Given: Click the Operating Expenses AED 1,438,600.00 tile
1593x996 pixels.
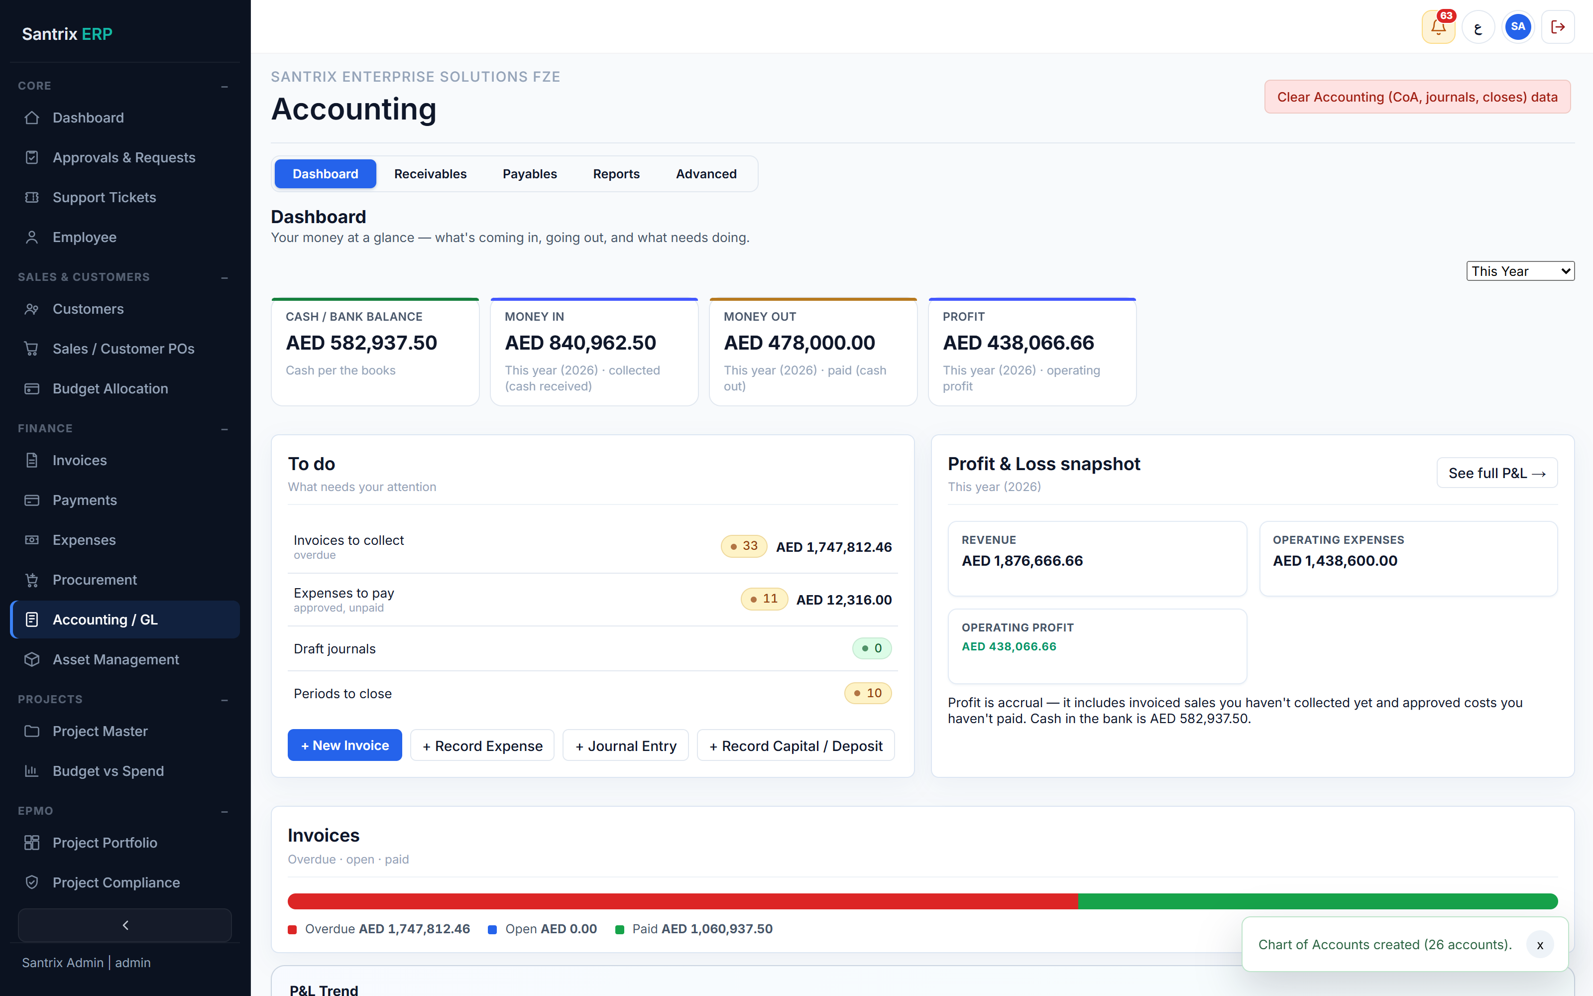Looking at the screenshot, I should click(1408, 559).
